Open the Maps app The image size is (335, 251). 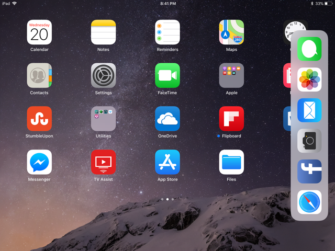231,32
